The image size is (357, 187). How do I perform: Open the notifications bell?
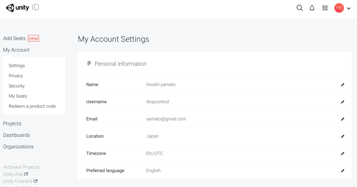[x=312, y=8]
